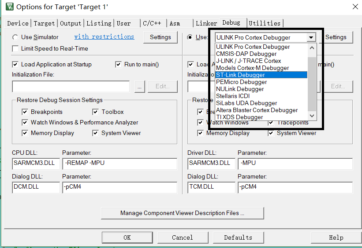This screenshot has width=362, height=248.
Task: Toggle simulator Run to main() checkbox
Action: pos(119,64)
